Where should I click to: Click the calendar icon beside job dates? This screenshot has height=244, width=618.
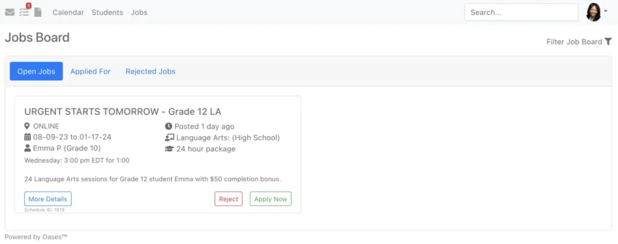point(27,137)
